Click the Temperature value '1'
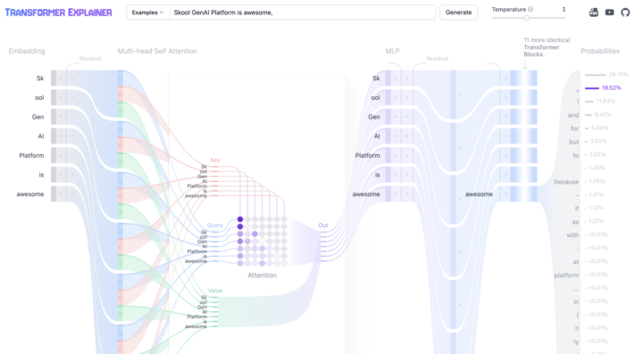 click(x=564, y=9)
